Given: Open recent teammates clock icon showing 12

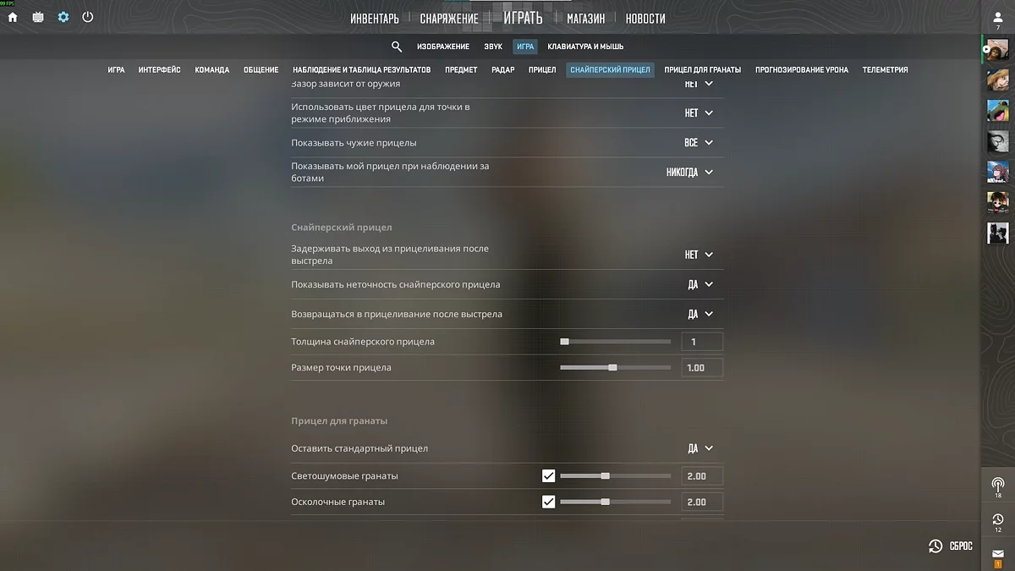Looking at the screenshot, I should (998, 521).
